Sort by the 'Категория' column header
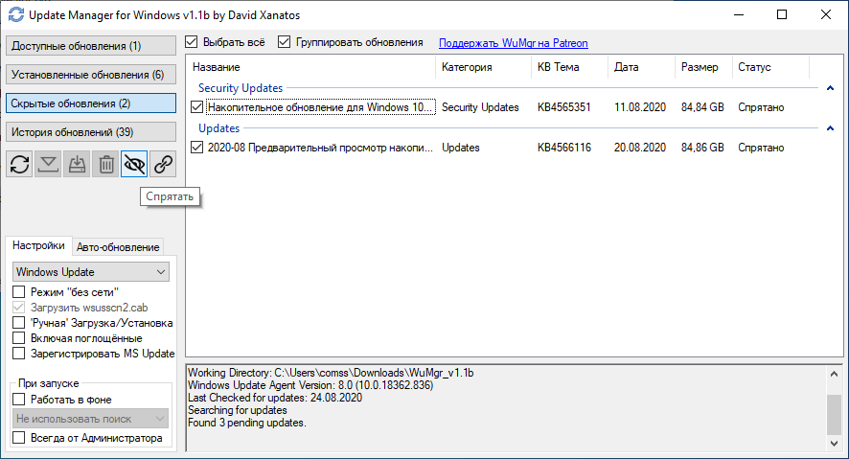 pyautogui.click(x=484, y=67)
